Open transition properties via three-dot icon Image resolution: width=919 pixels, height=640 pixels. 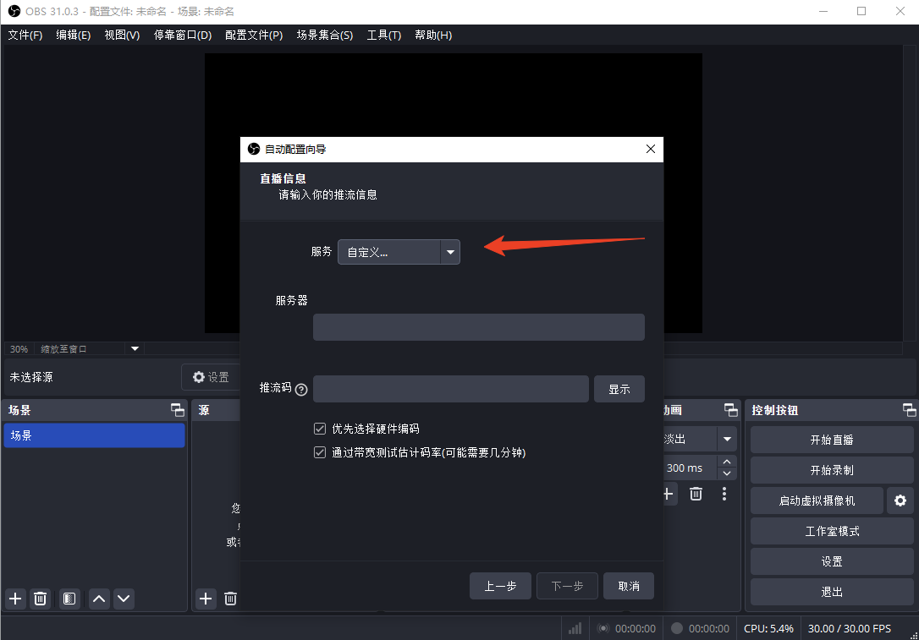724,494
